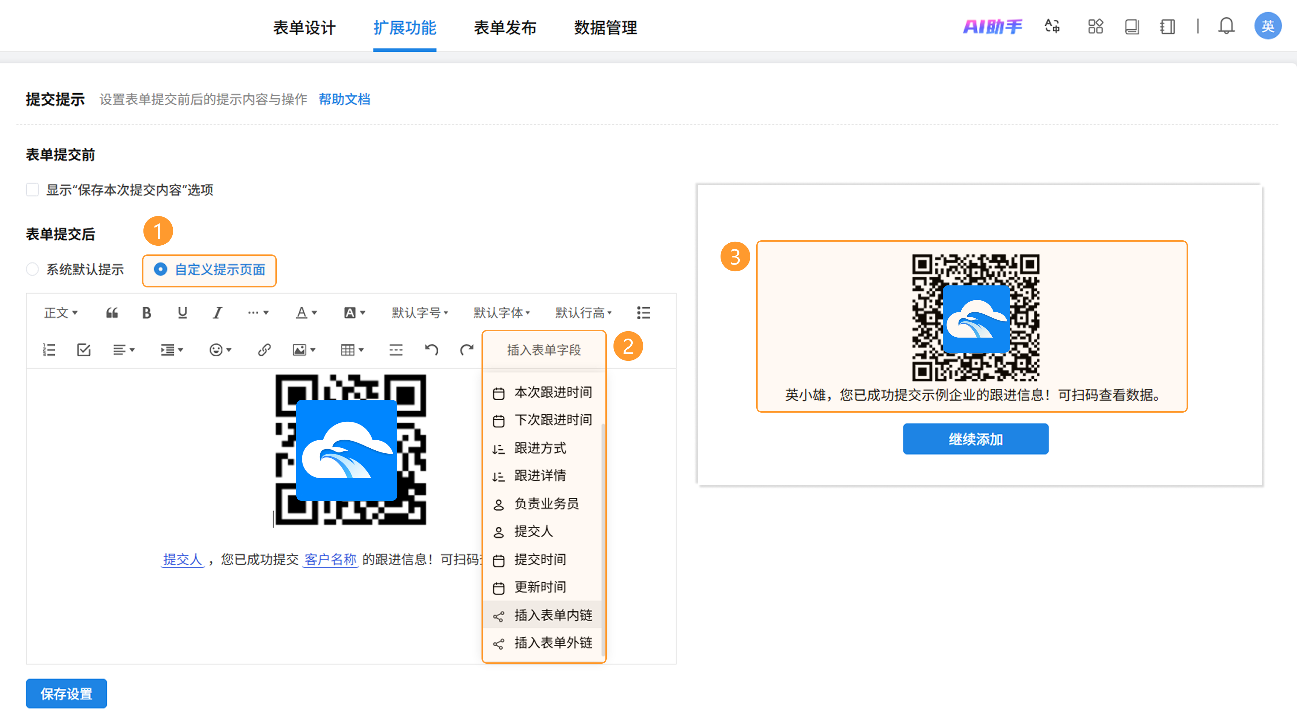Viewport: 1297px width, 727px height.
Task: Expand the 默认字体 font dropdown
Action: pos(501,313)
